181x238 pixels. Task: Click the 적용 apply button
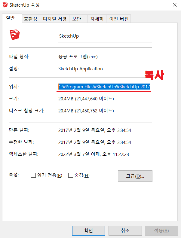[x=161, y=230]
